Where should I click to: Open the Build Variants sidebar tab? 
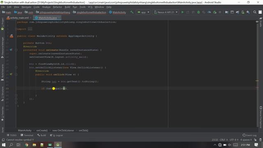click(x=2, y=72)
